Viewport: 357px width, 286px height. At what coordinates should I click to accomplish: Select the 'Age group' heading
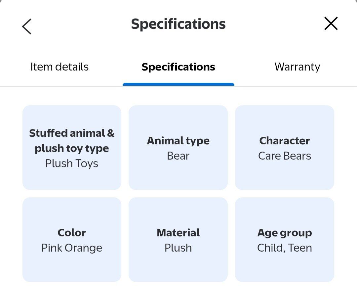(284, 233)
